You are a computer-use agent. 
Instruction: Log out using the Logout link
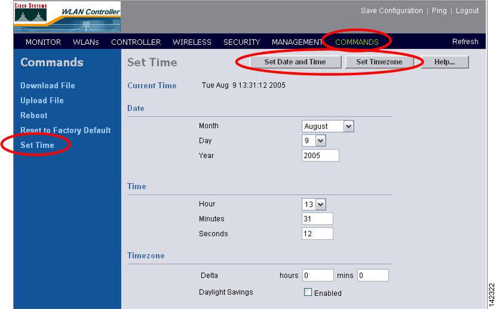click(467, 10)
